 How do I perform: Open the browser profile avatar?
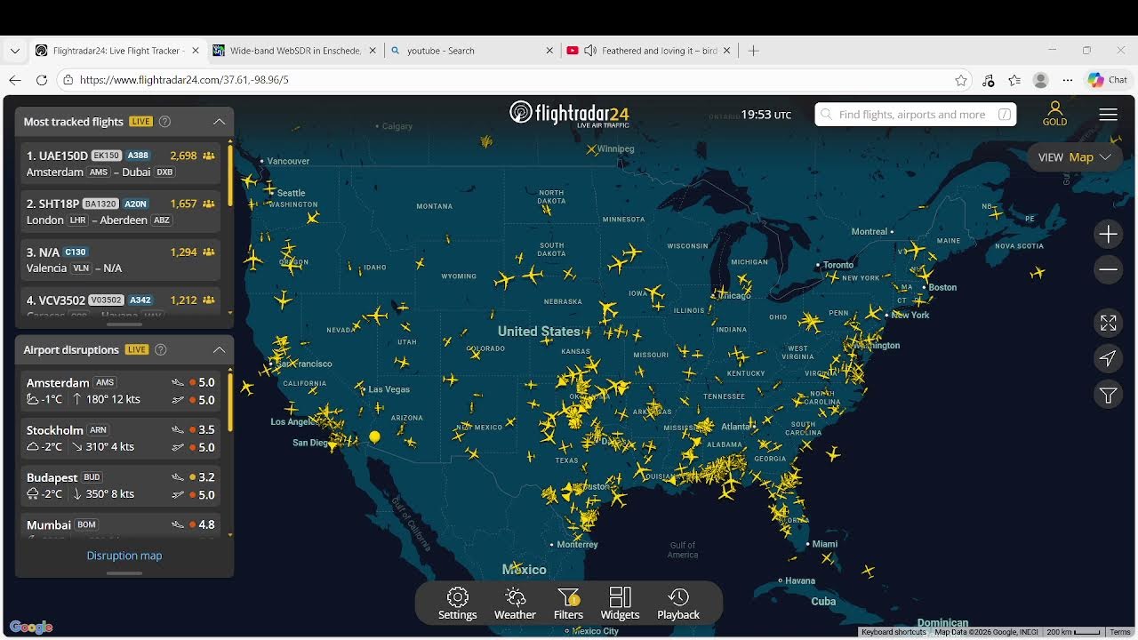pyautogui.click(x=1041, y=80)
